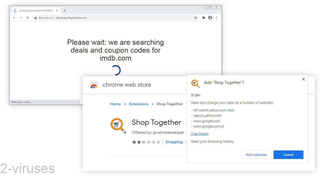Click the Shop Together extension icon
The width and height of the screenshot is (324, 176).
[118, 125]
